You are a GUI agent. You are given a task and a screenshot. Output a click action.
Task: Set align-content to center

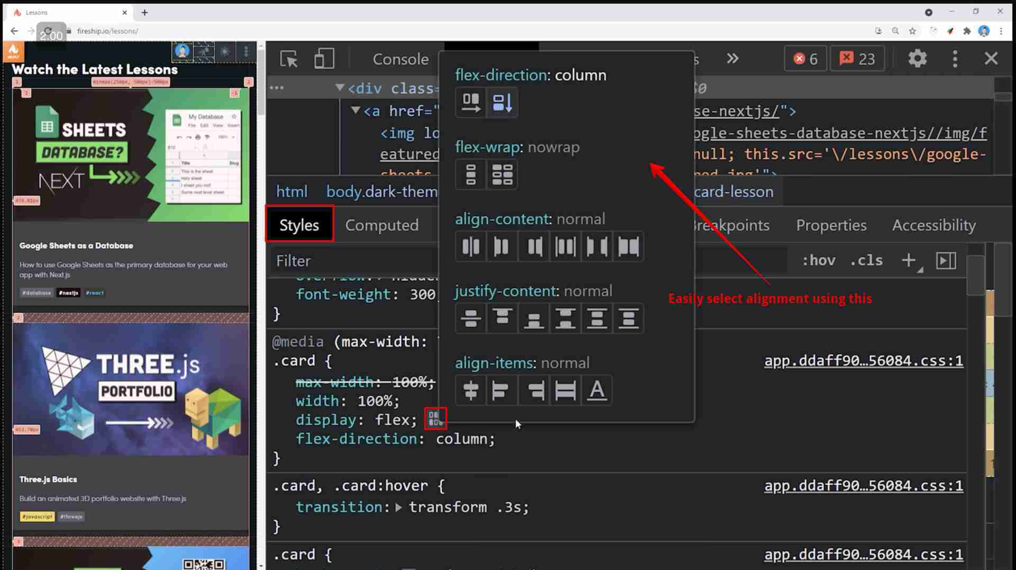(470, 246)
